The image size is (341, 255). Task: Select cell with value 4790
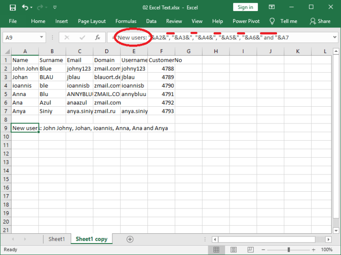click(161, 85)
